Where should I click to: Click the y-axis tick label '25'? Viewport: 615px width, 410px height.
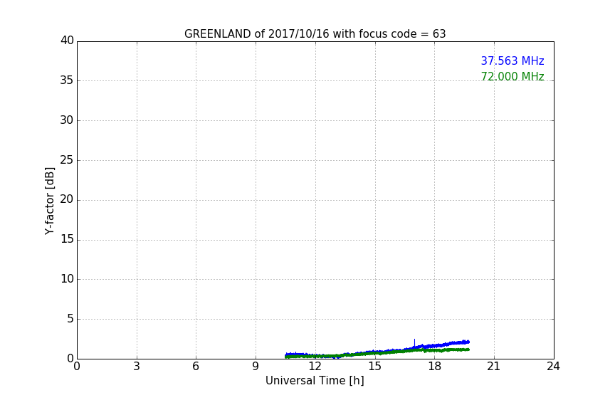coord(67,159)
